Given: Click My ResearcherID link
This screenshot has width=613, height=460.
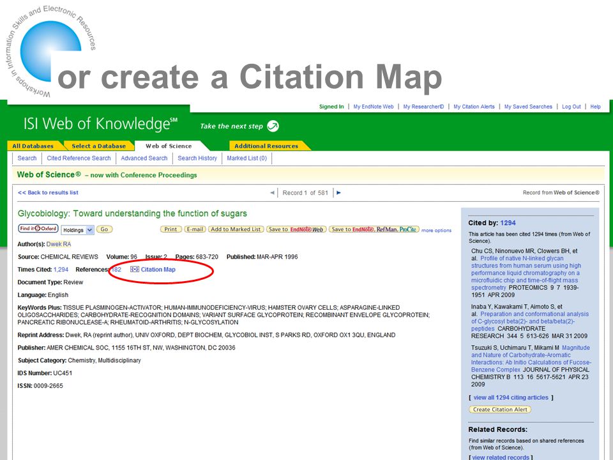Looking at the screenshot, I should click(x=423, y=107).
